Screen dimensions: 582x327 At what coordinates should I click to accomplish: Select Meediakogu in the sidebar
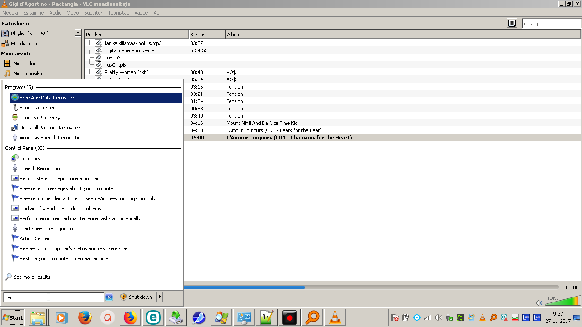(24, 44)
